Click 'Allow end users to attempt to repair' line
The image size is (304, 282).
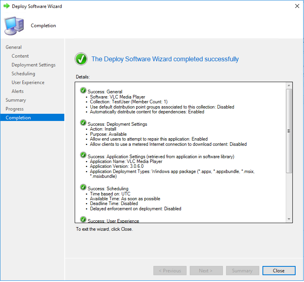pos(149,139)
